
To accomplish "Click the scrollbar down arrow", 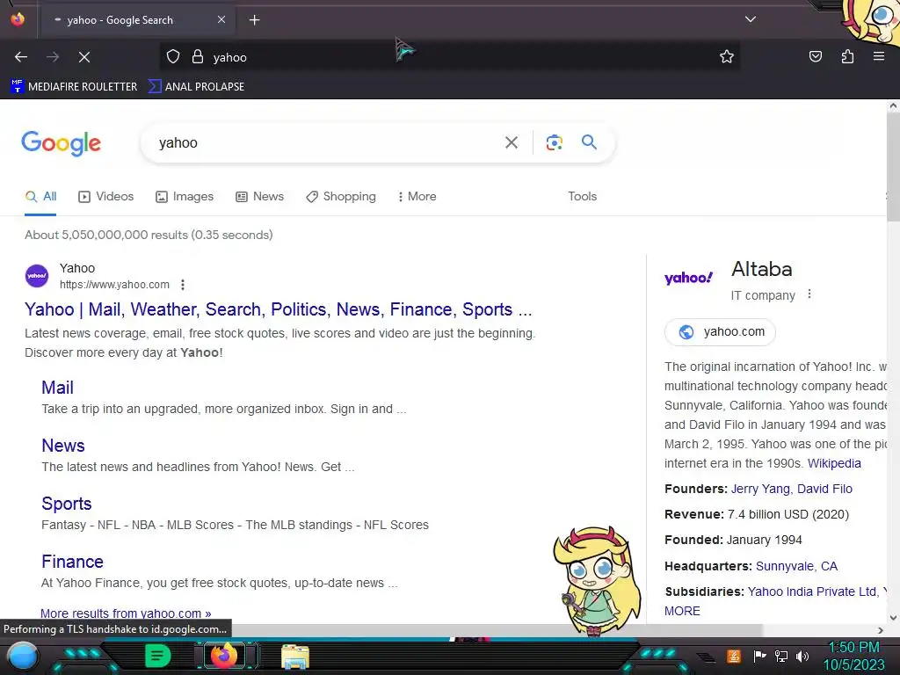I will point(893,618).
